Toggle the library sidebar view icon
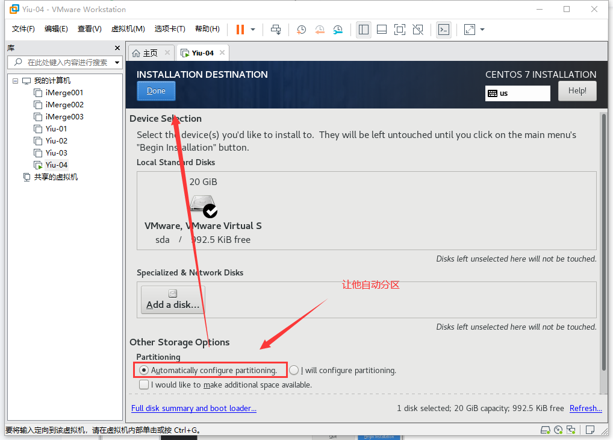Image resolution: width=613 pixels, height=440 pixels. 364,30
